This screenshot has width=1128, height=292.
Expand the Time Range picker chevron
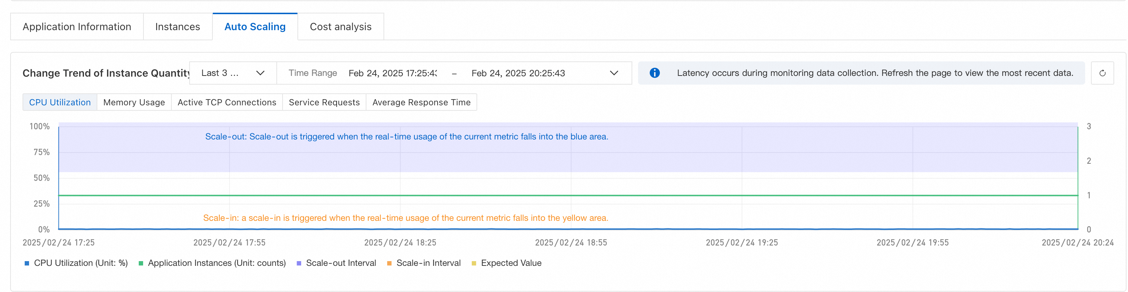(614, 73)
